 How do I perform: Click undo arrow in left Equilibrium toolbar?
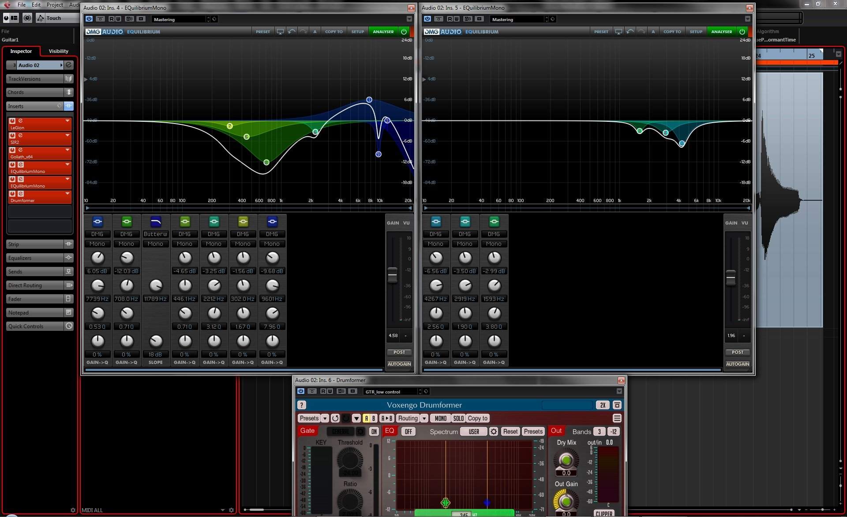pyautogui.click(x=292, y=32)
